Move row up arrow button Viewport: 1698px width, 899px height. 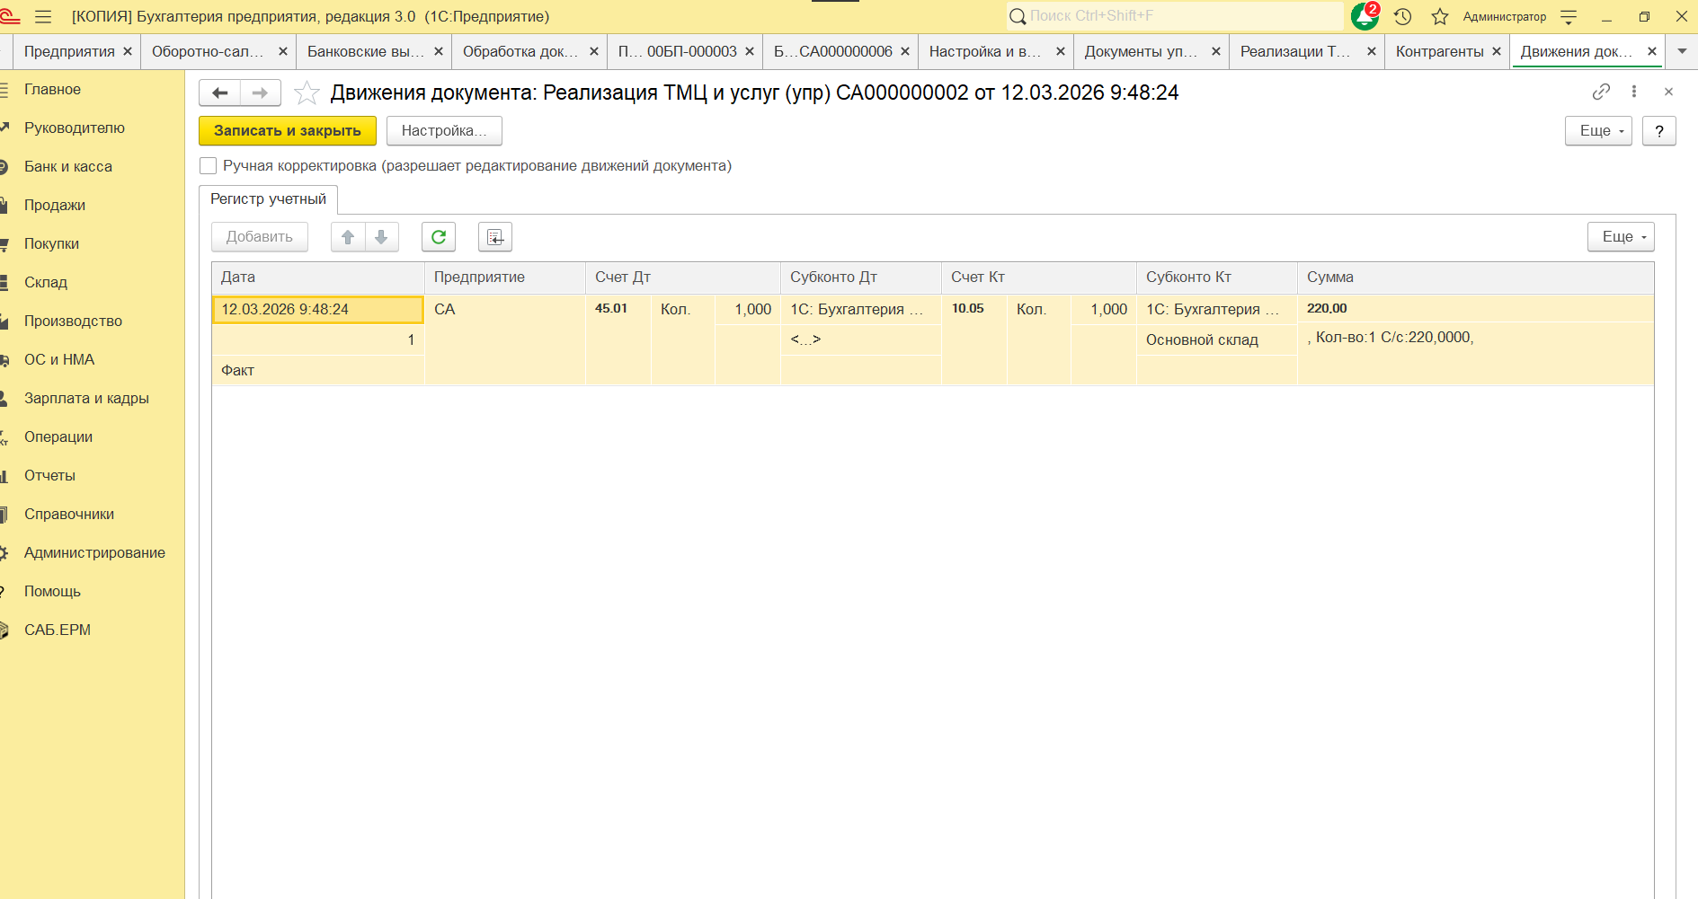[x=348, y=237]
